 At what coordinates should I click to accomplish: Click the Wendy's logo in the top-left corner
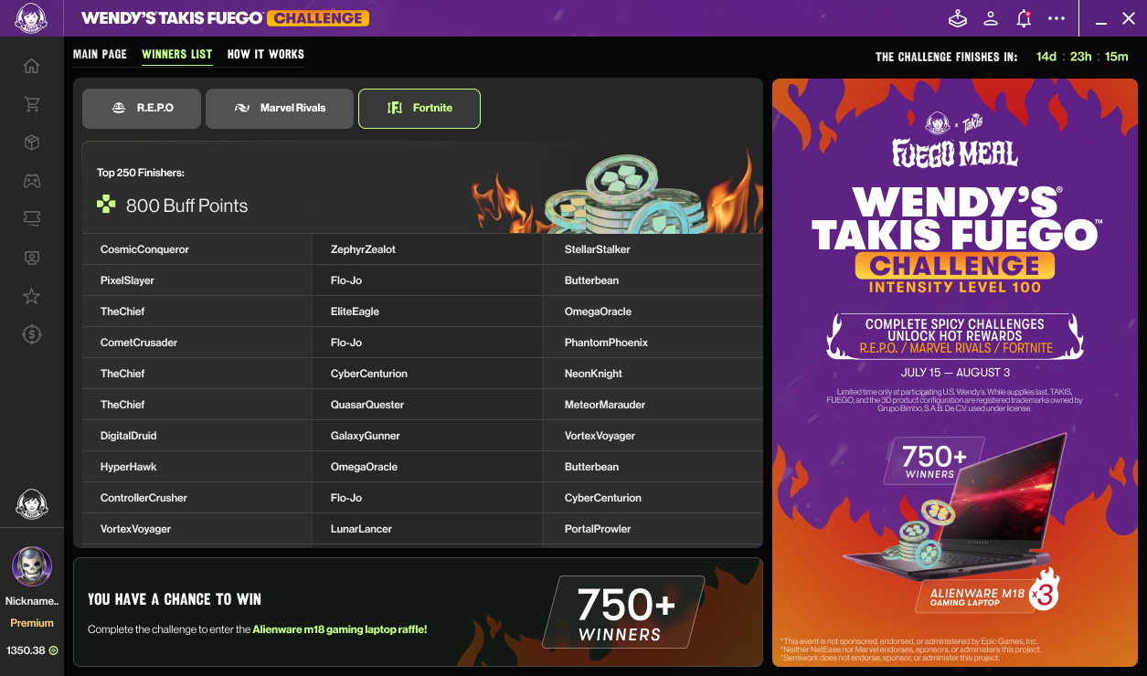pos(32,17)
